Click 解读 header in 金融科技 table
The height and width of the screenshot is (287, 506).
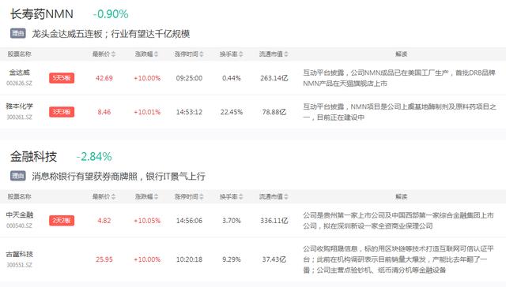pos(401,196)
